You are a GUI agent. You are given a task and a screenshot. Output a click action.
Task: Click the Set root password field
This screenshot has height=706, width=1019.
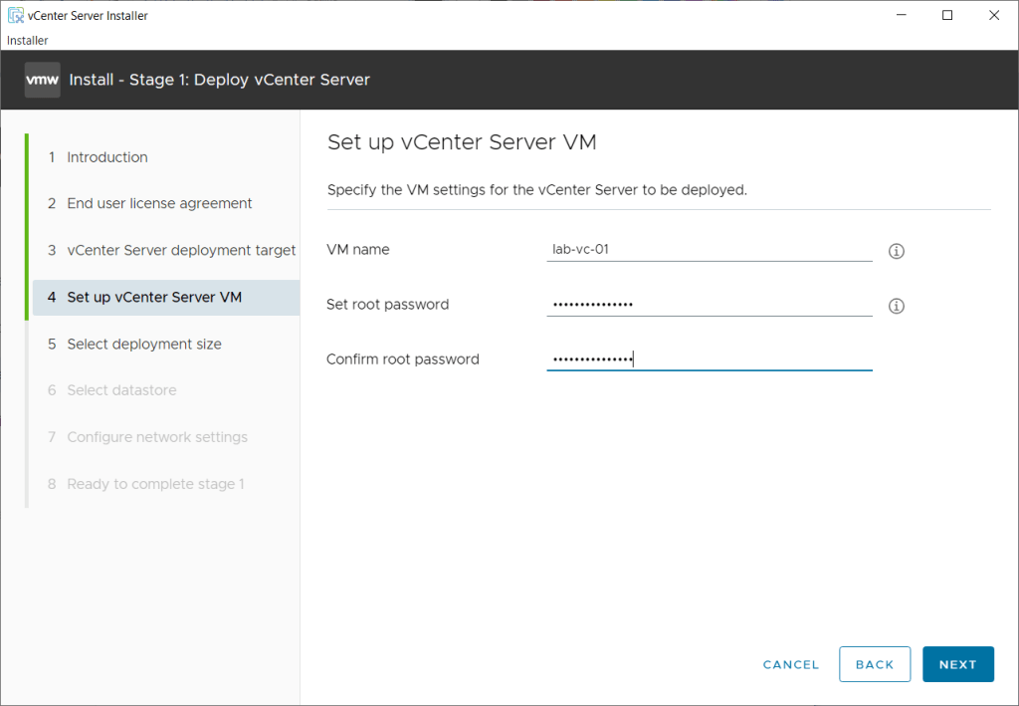point(709,305)
